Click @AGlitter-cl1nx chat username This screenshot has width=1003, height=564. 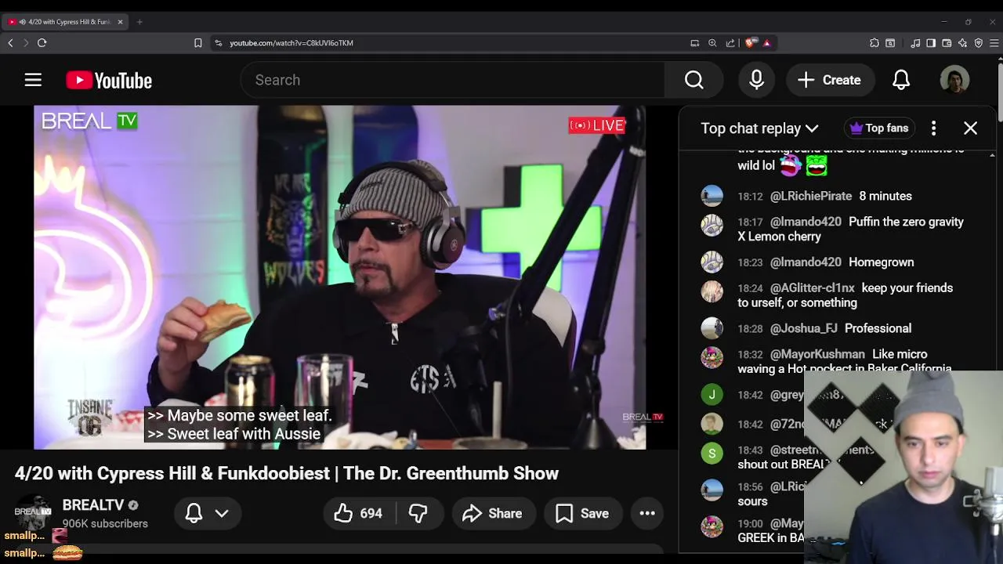[x=812, y=288]
